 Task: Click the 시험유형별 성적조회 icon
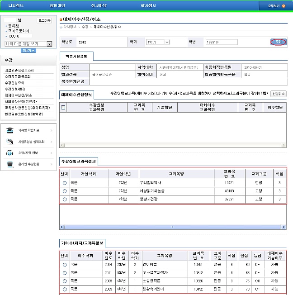point(9,142)
